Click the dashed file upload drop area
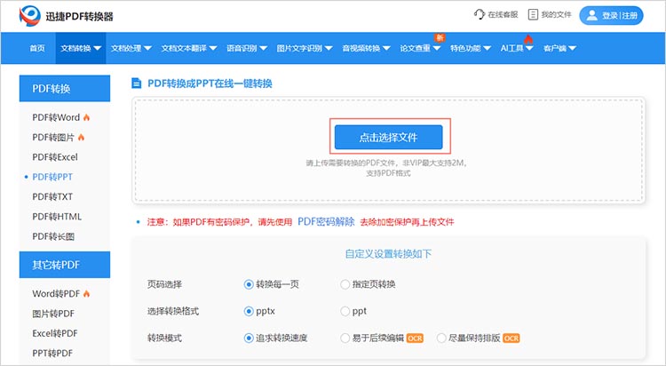This screenshot has height=366, width=666. coord(389,150)
